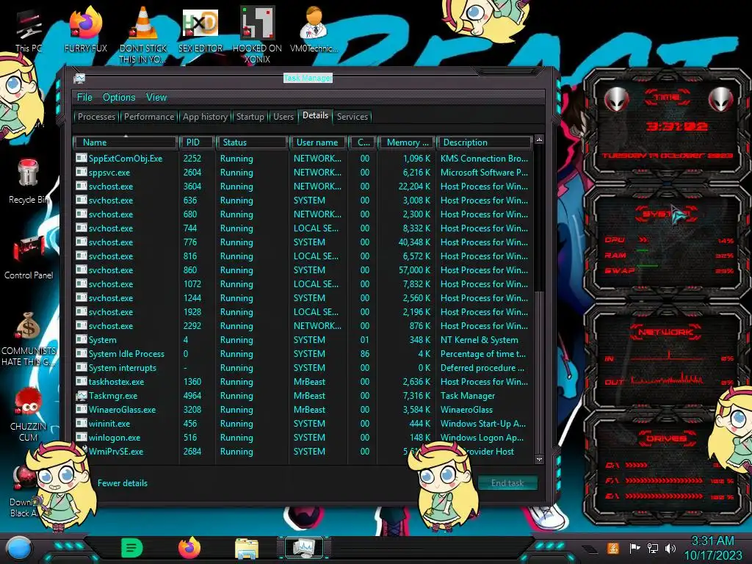Image resolution: width=752 pixels, height=564 pixels.
Task: Select svchost.exe with PID 3604
Action: click(303, 186)
